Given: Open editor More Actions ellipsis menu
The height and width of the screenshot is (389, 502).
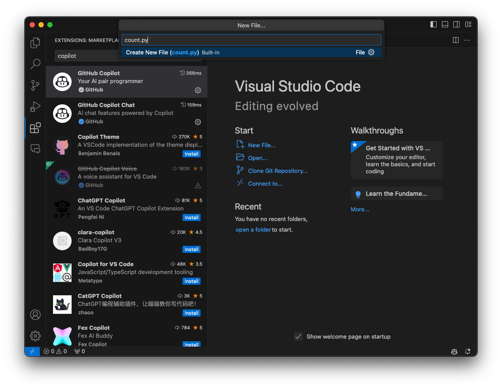Looking at the screenshot, I should click(467, 40).
